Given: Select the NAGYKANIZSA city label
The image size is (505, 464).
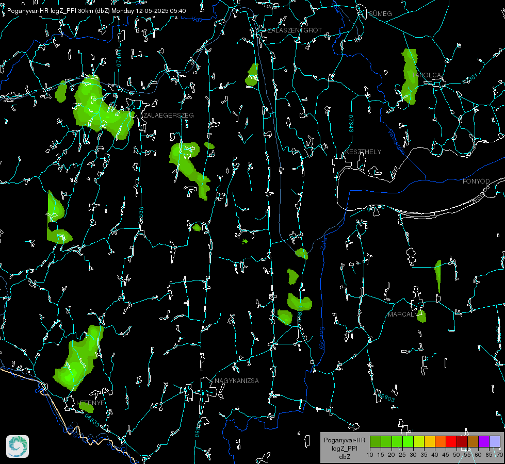Looking at the screenshot, I should click(237, 380).
